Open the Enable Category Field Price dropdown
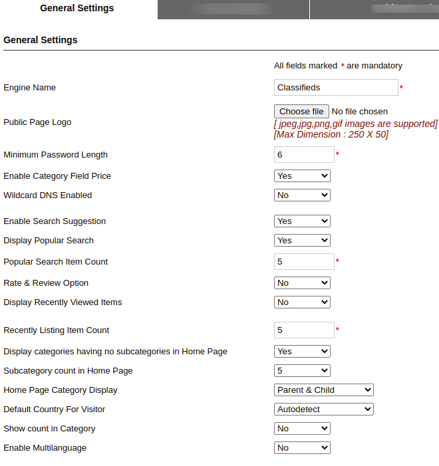This screenshot has height=466, width=439. (302, 176)
